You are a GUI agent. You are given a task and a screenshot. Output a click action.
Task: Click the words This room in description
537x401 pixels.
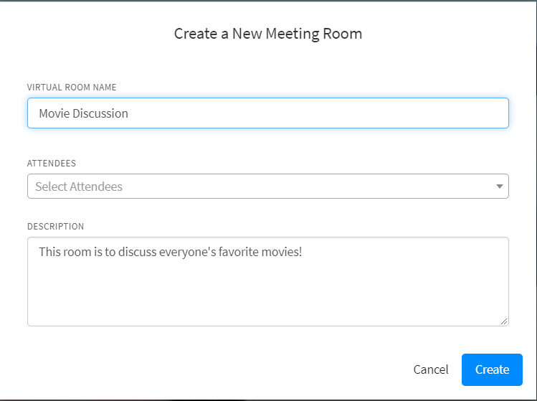coord(65,252)
